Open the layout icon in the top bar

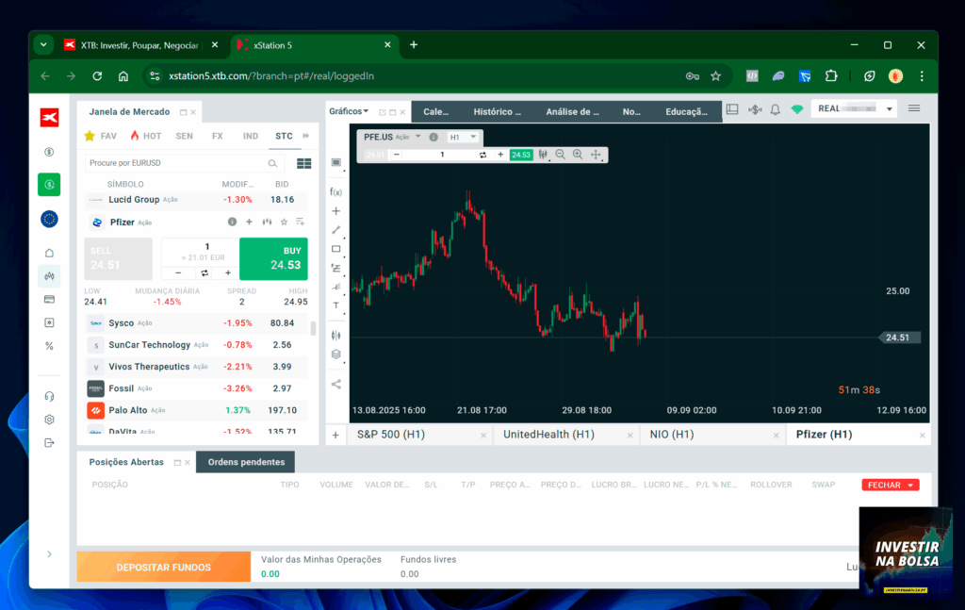tap(731, 109)
